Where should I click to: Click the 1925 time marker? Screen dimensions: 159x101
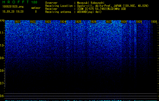[x=78, y=22]
